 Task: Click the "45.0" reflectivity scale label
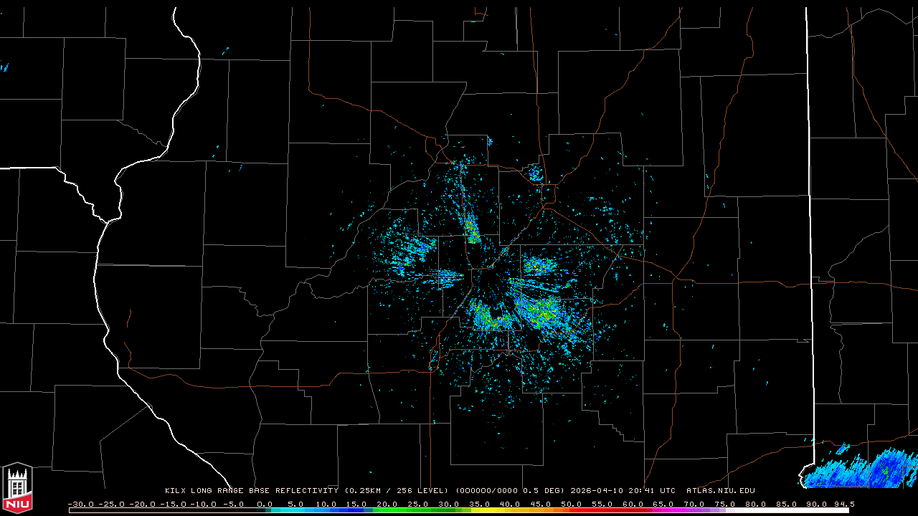(x=542, y=505)
